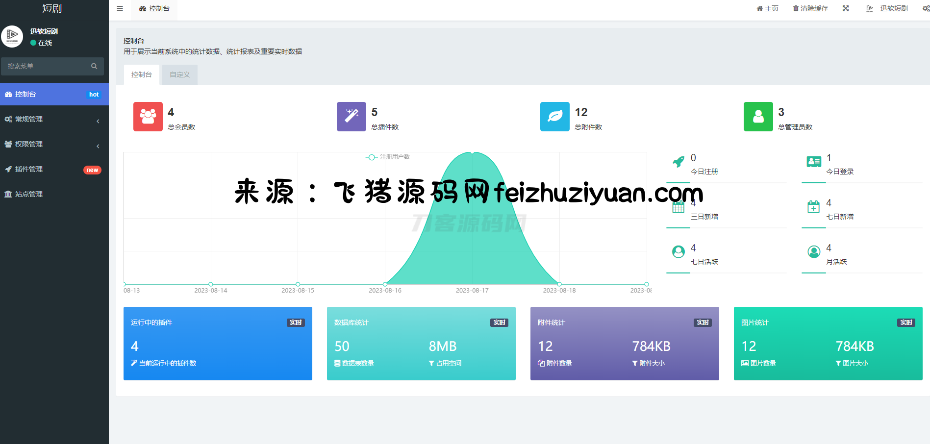Open the 迅软短剧 user dropdown in header
This screenshot has height=444, width=930.
tap(888, 8)
